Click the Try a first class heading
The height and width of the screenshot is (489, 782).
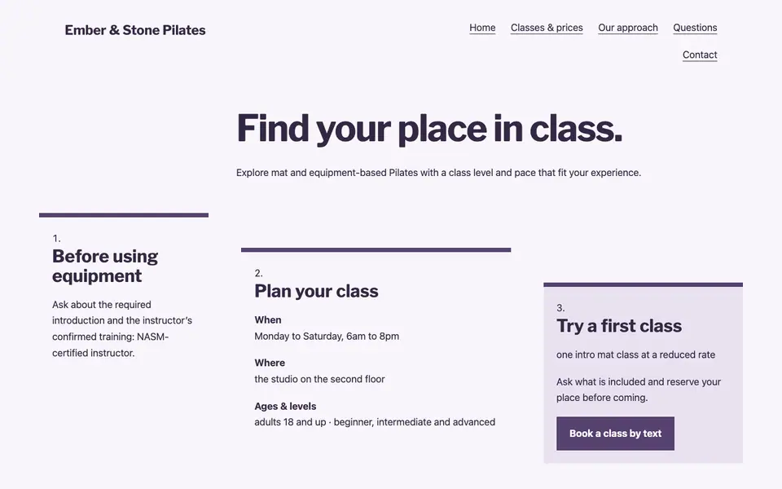click(x=619, y=326)
